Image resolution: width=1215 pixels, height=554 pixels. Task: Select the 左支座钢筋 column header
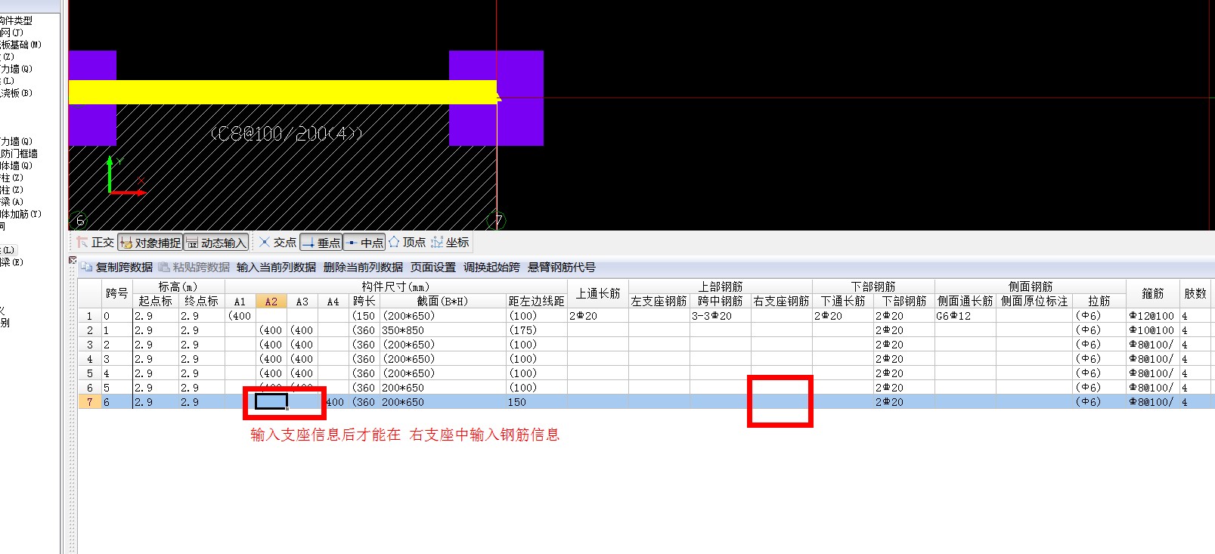coord(659,301)
